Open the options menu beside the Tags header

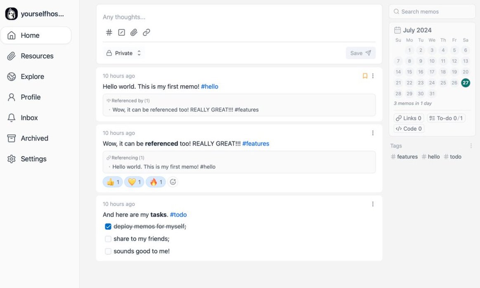click(471, 146)
